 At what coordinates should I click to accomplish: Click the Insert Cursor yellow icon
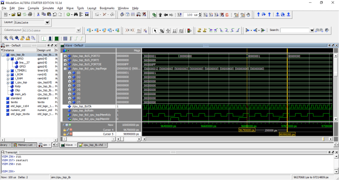pos(200,30)
